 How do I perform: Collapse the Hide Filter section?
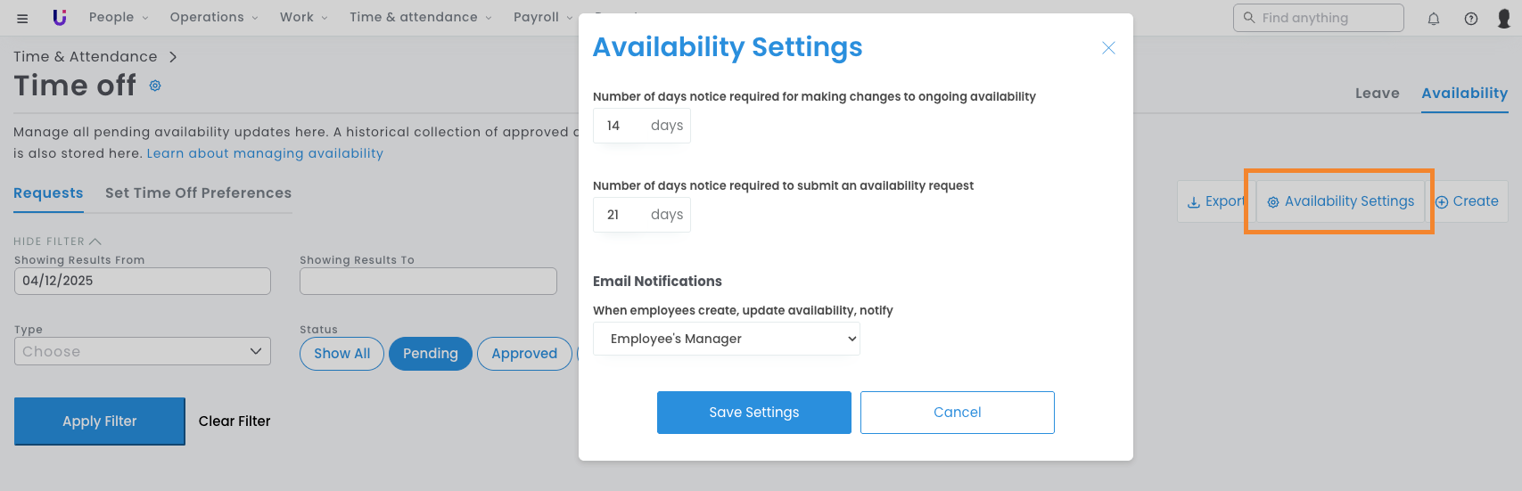57,241
